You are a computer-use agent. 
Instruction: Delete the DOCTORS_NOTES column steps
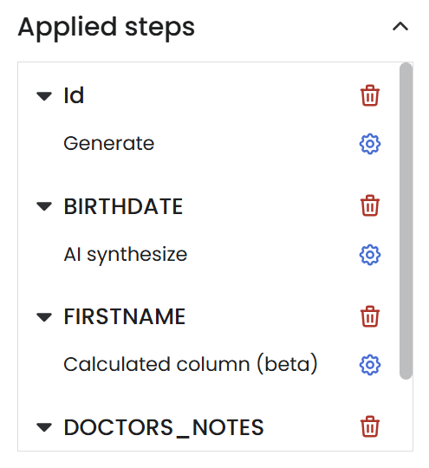[x=369, y=426]
